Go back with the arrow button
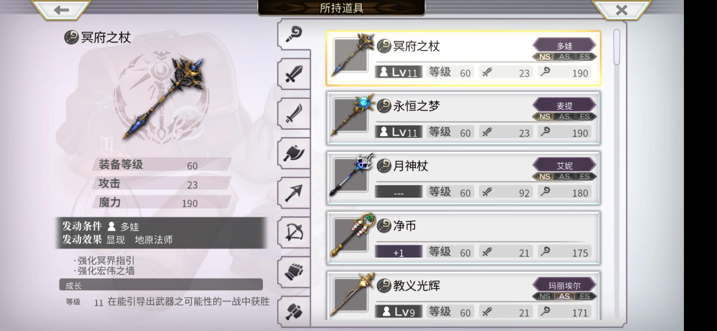This screenshot has height=331, width=717. point(61,10)
